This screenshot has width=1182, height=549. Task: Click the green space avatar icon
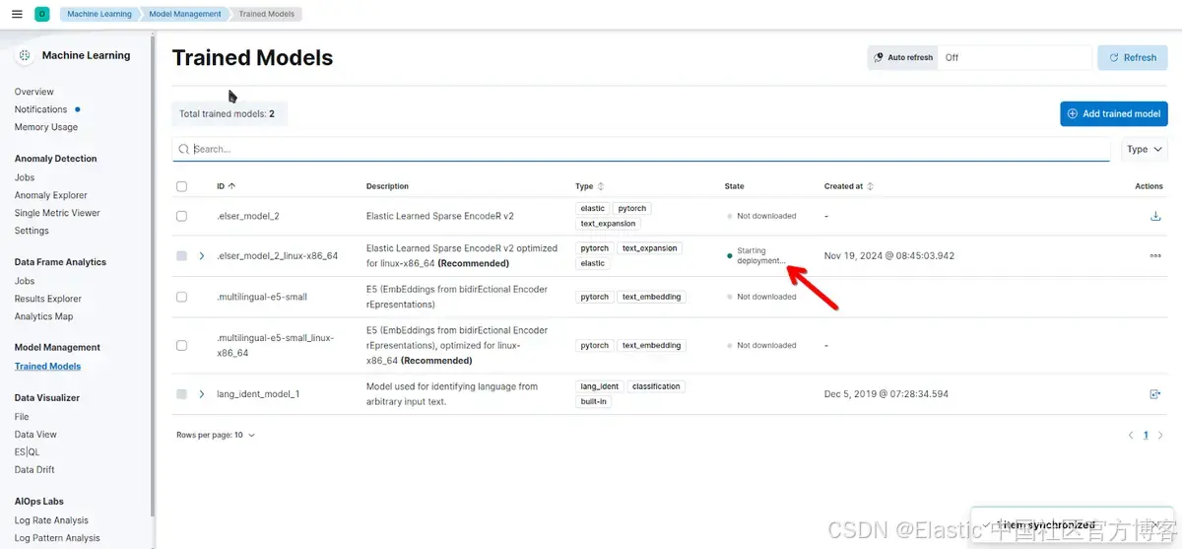(x=42, y=14)
